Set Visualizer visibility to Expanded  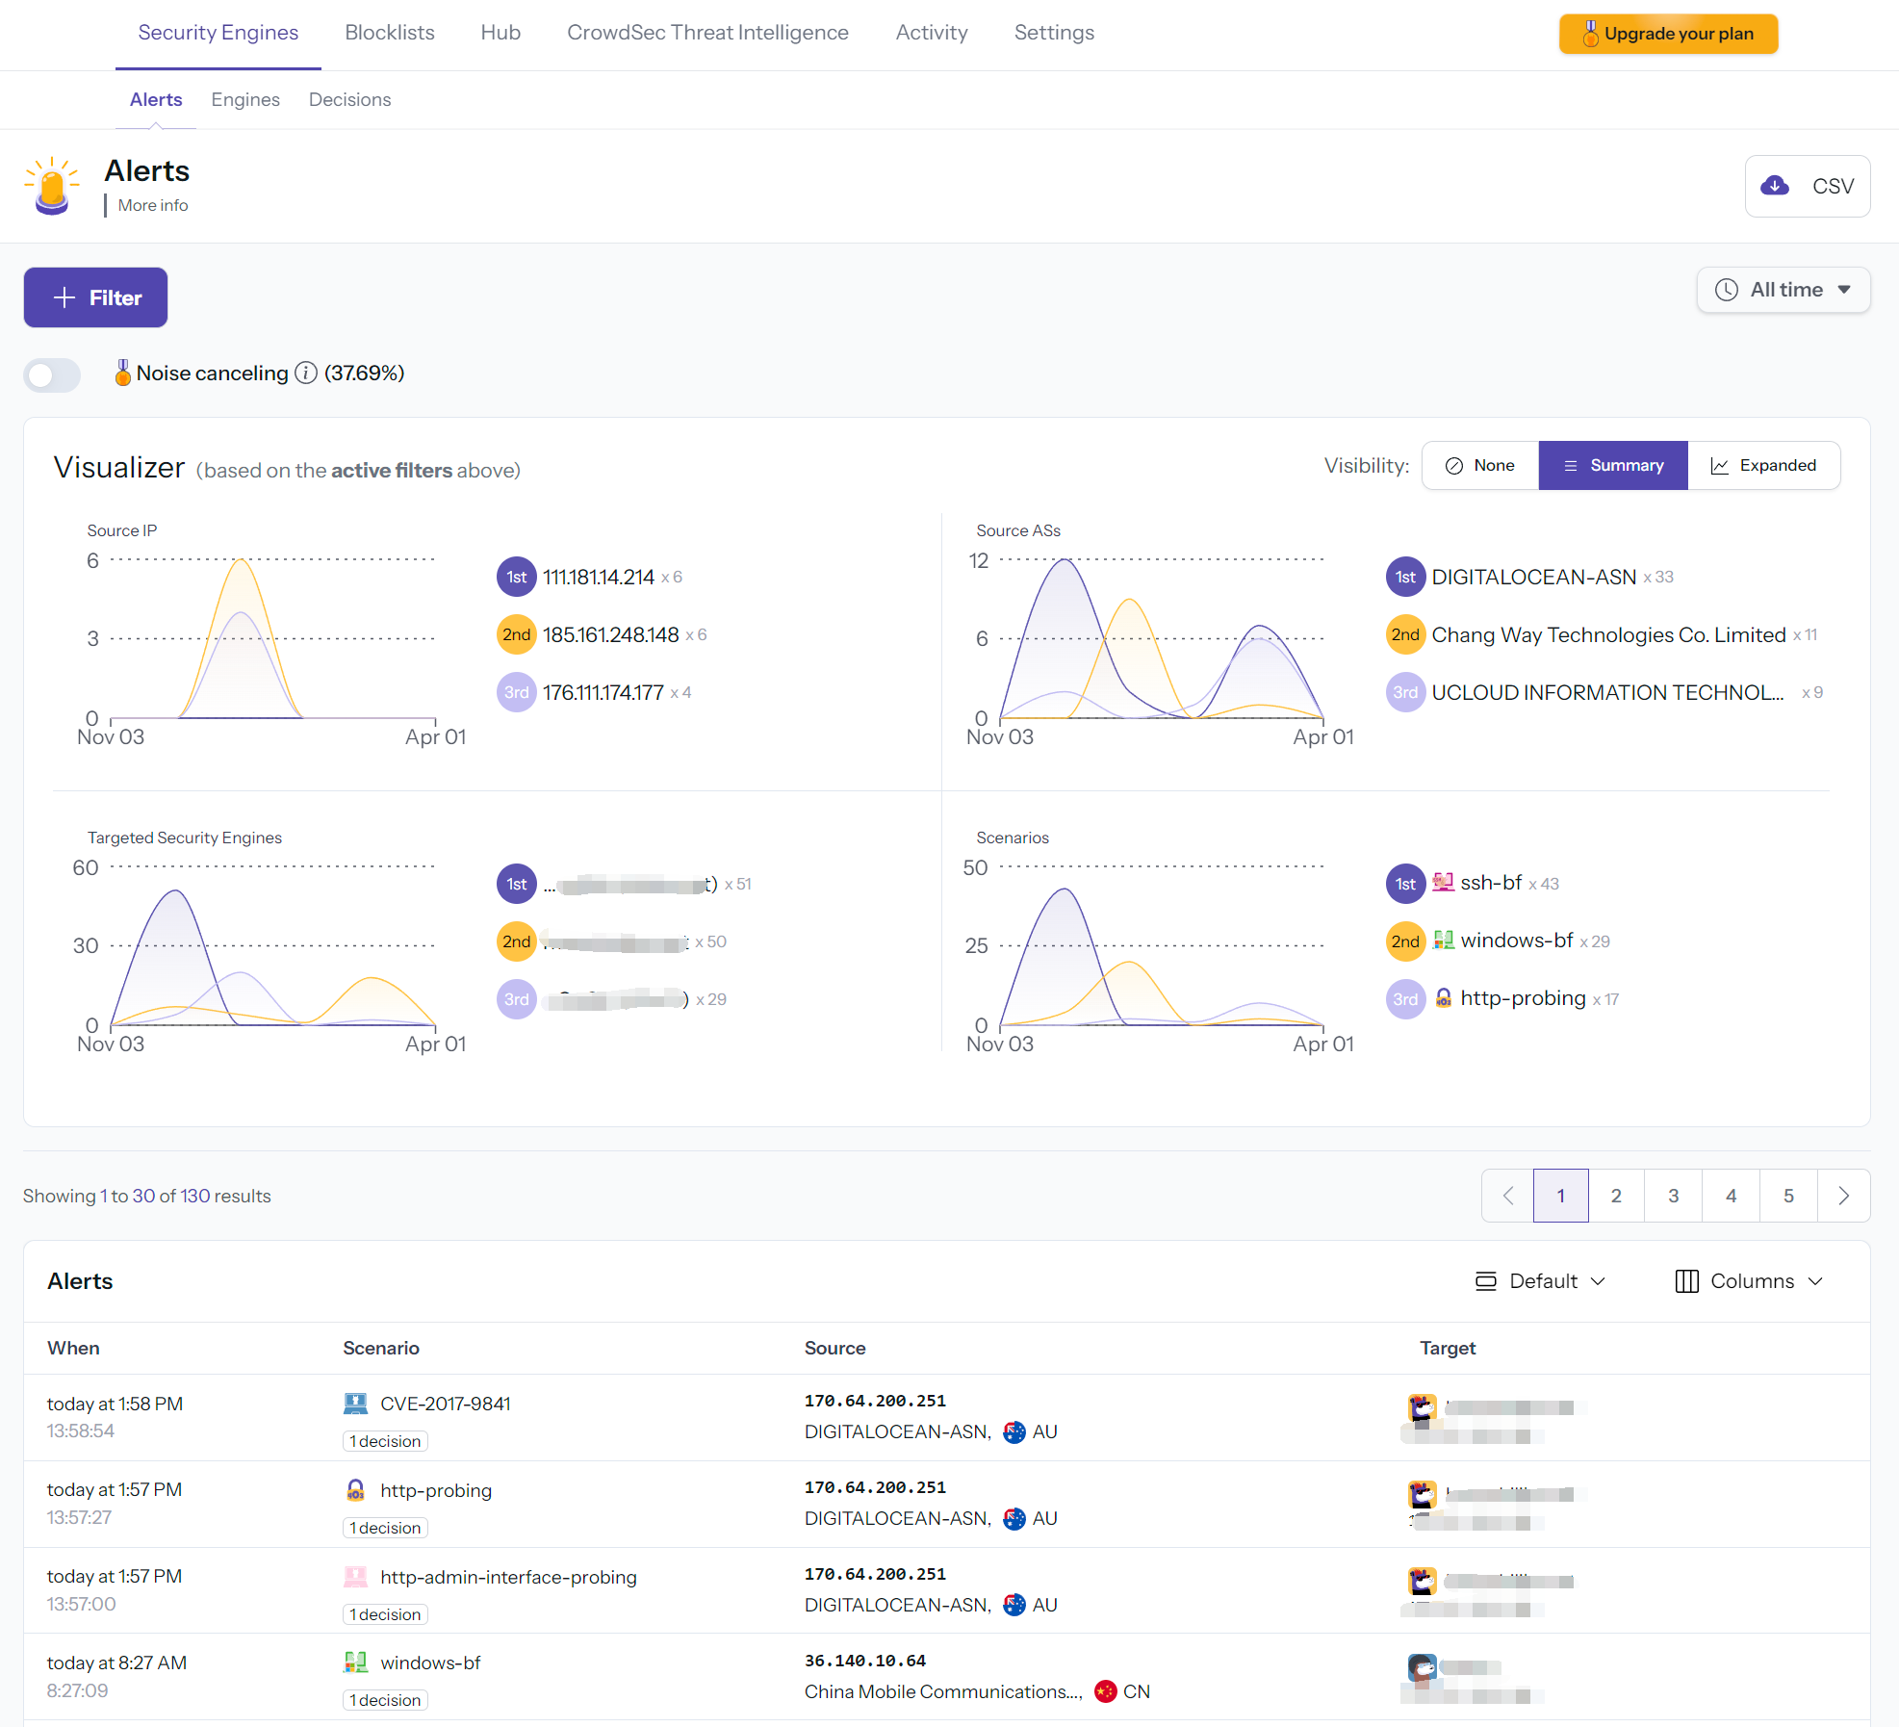pyautogui.click(x=1763, y=465)
